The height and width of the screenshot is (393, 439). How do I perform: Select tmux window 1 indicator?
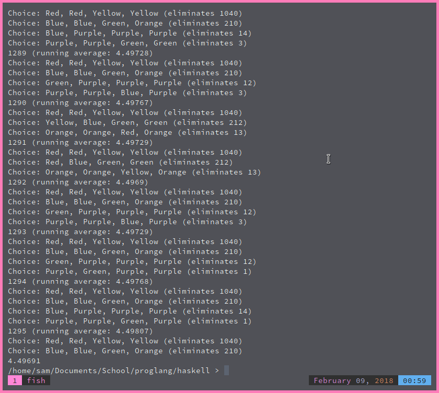pyautogui.click(x=15, y=380)
